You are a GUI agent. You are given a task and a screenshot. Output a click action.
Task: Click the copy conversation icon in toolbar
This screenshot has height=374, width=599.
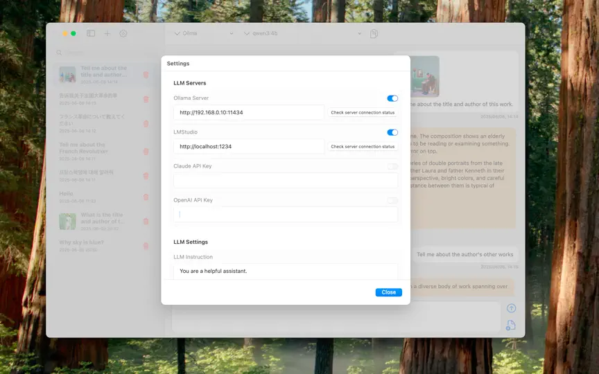pos(374,33)
